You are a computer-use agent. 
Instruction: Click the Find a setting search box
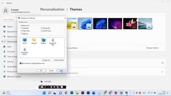(10, 19)
